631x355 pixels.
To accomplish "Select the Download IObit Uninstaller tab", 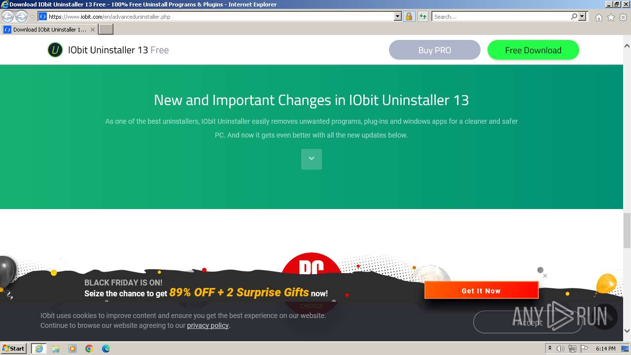I will (x=49, y=30).
